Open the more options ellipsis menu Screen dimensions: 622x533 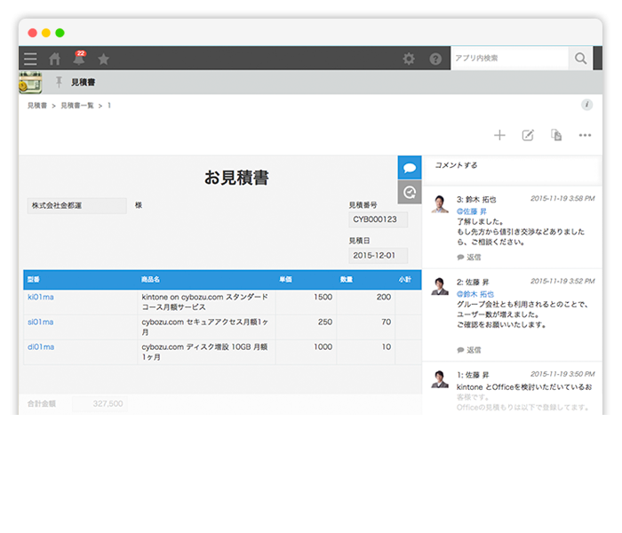[585, 135]
